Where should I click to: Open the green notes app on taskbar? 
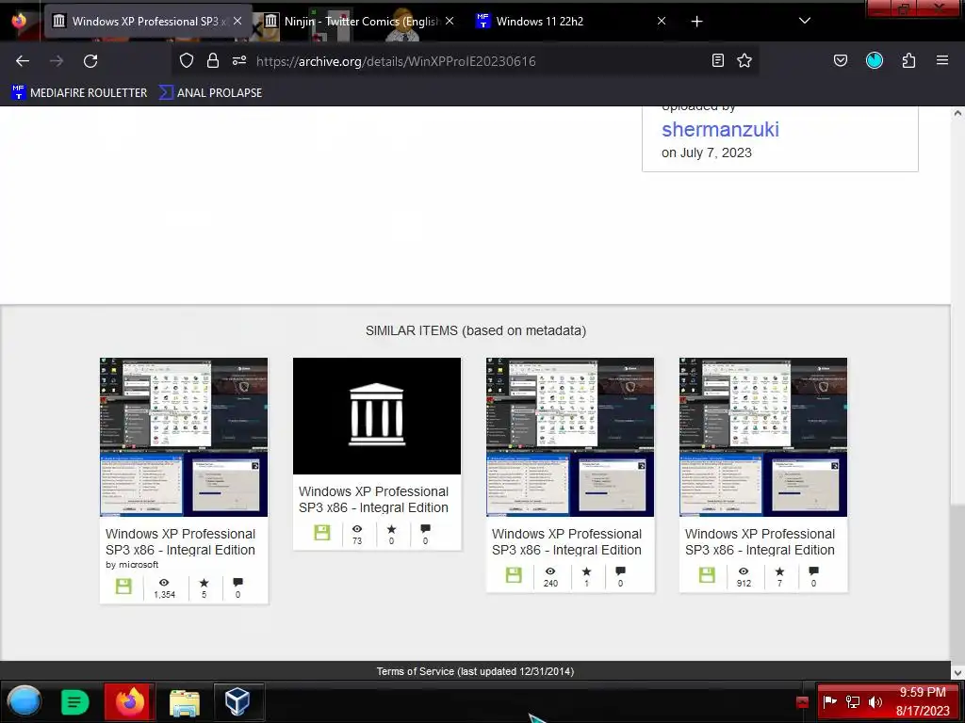coord(75,701)
